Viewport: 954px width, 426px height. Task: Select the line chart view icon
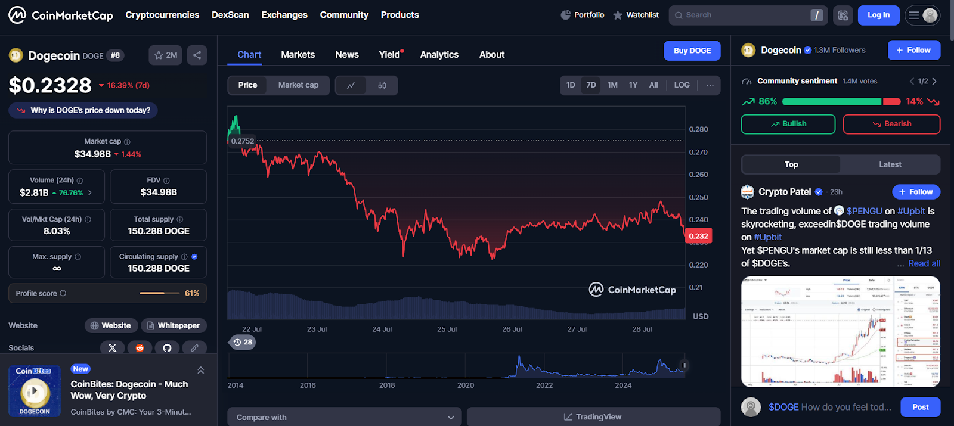pyautogui.click(x=351, y=85)
